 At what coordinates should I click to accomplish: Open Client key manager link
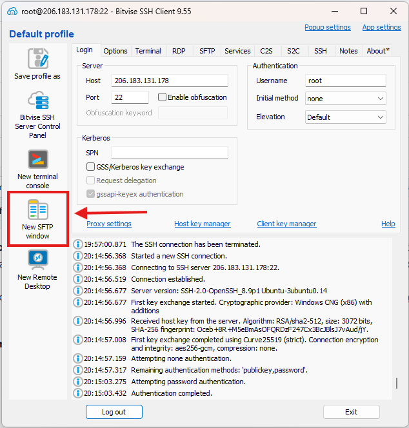(286, 224)
